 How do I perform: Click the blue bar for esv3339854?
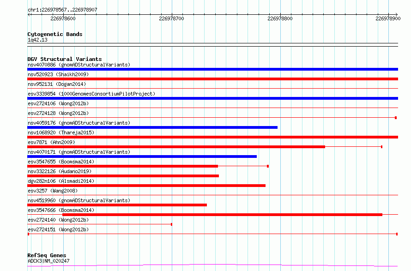point(212,98)
